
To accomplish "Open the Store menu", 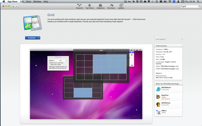I will [29, 2].
